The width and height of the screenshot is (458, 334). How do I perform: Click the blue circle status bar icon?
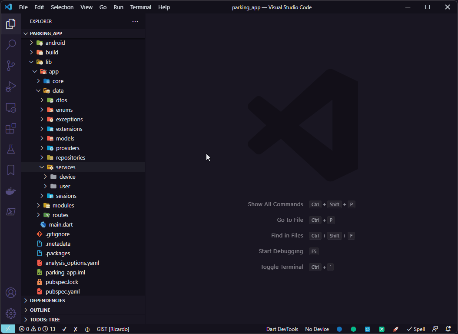coord(339,329)
